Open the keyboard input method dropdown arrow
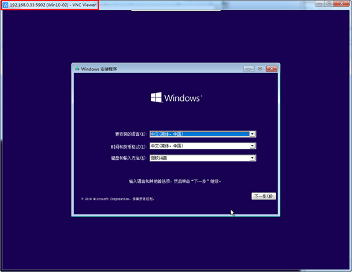Viewport: 352px width, 272px height. (x=252, y=158)
